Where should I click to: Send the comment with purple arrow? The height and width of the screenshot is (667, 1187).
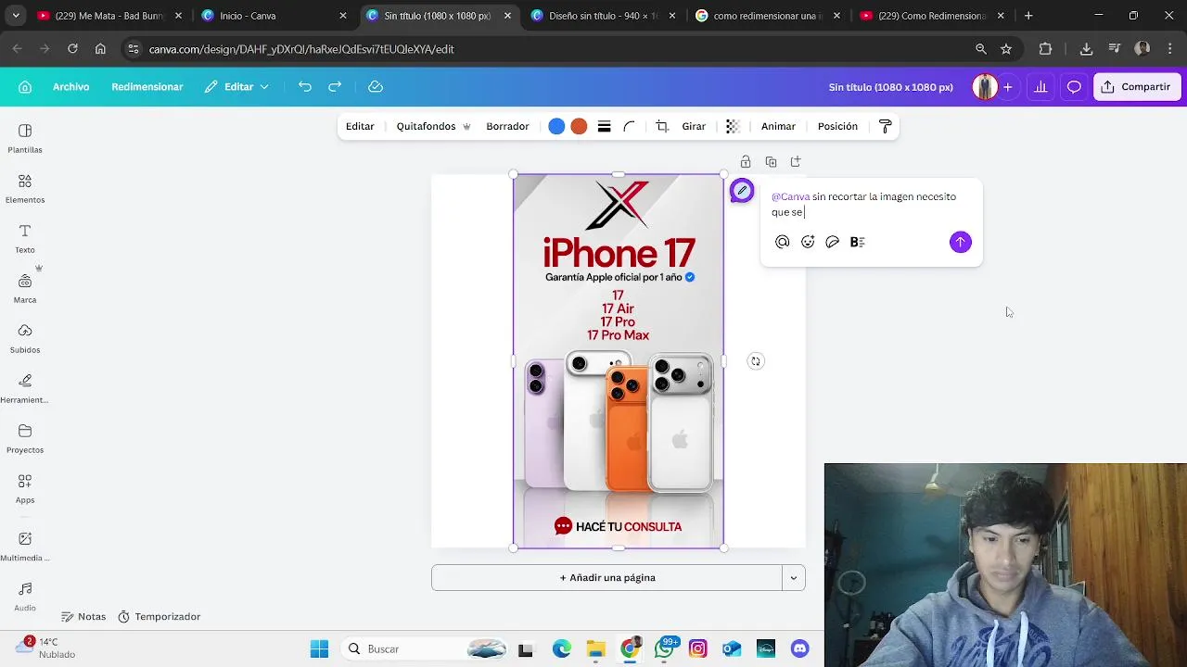point(960,242)
